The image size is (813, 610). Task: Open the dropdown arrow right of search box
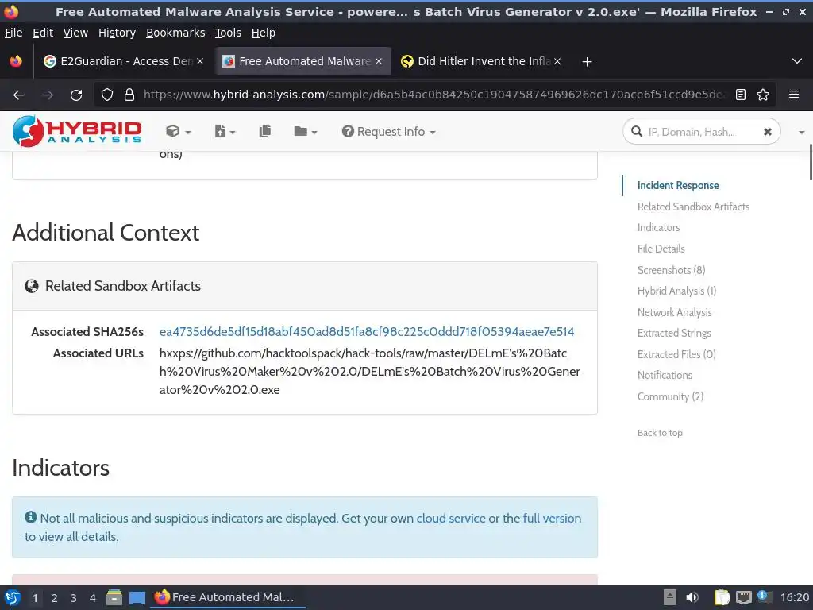pos(801,133)
